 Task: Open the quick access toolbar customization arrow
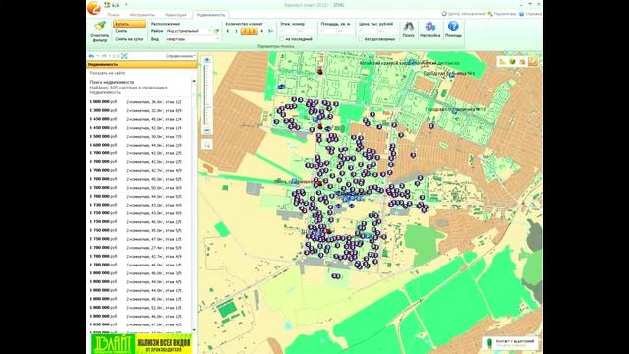[x=126, y=5]
